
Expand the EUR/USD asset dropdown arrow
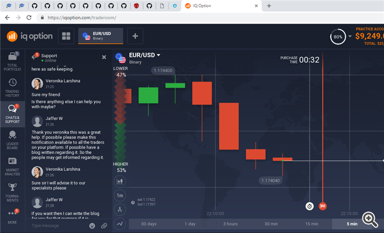[x=158, y=55]
